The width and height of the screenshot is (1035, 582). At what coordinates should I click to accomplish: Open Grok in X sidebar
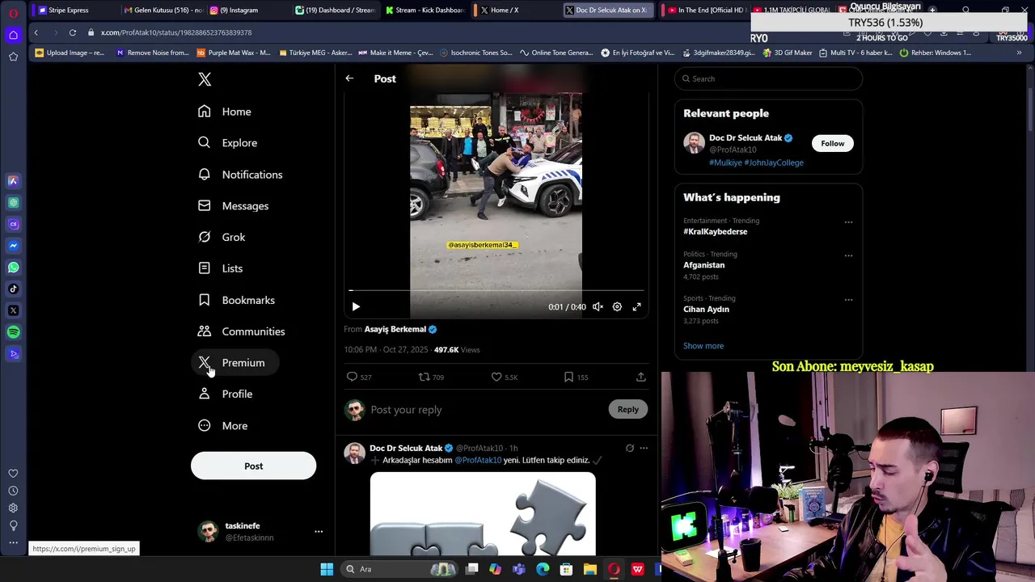(222, 238)
